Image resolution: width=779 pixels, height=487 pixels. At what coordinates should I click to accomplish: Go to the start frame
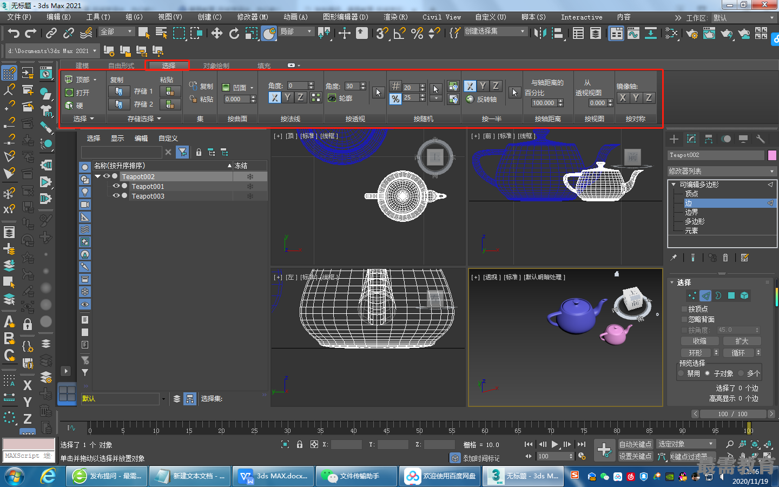coord(529,444)
